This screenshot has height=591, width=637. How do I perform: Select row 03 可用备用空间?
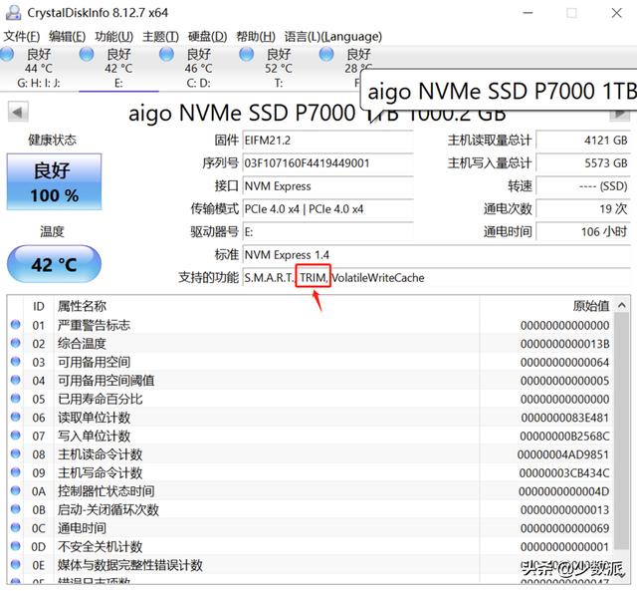pyautogui.click(x=311, y=362)
